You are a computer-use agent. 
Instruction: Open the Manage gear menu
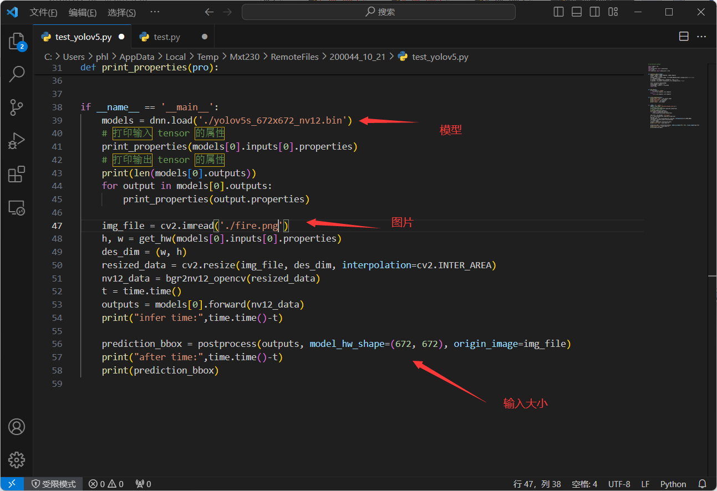click(17, 460)
